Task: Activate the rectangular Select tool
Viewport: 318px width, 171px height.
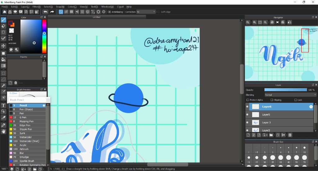Action: (3, 73)
